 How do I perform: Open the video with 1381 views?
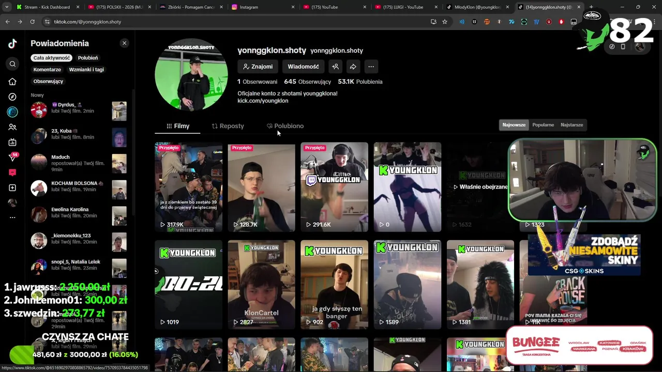480,285
